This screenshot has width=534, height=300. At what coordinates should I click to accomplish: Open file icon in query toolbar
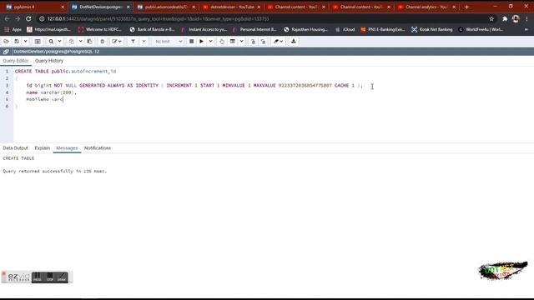pyautogui.click(x=6, y=41)
